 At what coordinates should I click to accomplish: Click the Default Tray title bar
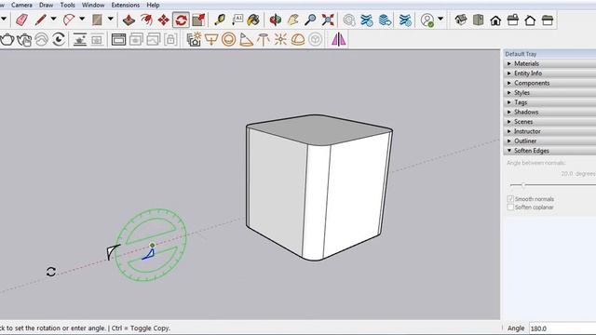tap(550, 54)
